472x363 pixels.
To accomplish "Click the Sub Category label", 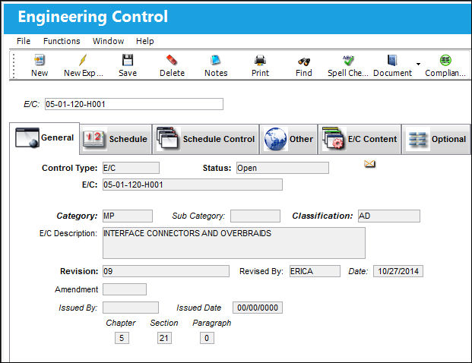I will [x=198, y=216].
